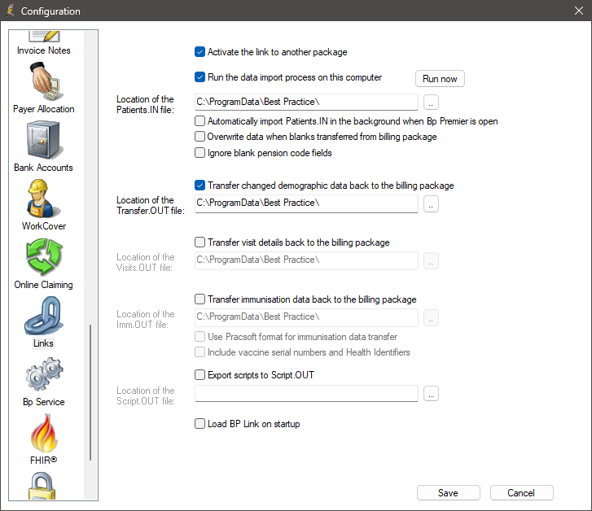Uncheck Activate the link to another package
The image size is (592, 511).
pyautogui.click(x=200, y=52)
